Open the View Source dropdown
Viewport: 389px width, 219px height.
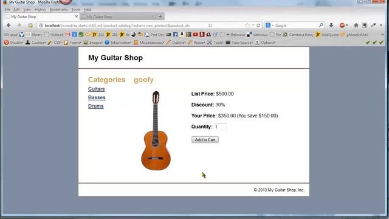tap(239, 43)
